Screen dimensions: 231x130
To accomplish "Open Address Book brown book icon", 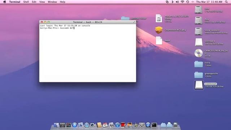I will coord(99,125).
